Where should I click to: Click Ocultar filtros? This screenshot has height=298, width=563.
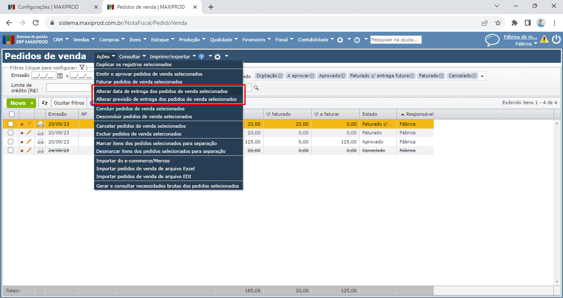pyautogui.click(x=69, y=103)
